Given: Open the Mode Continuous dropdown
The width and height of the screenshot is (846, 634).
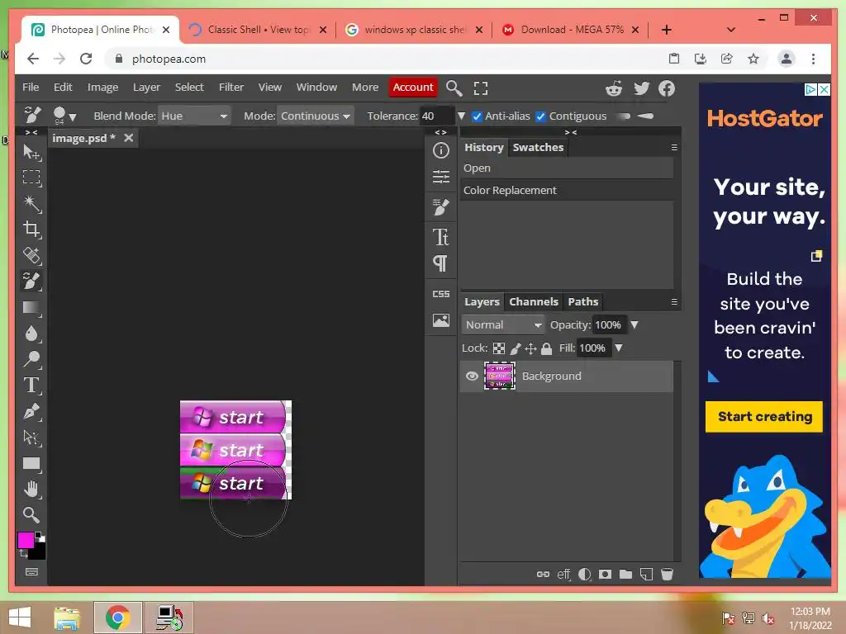Looking at the screenshot, I should point(315,116).
